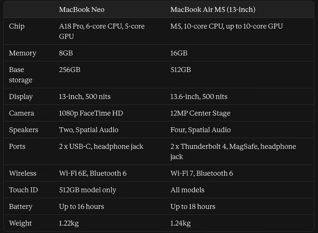Click the 512GB model only cell
Screen dimensions: 318x233
point(88,190)
